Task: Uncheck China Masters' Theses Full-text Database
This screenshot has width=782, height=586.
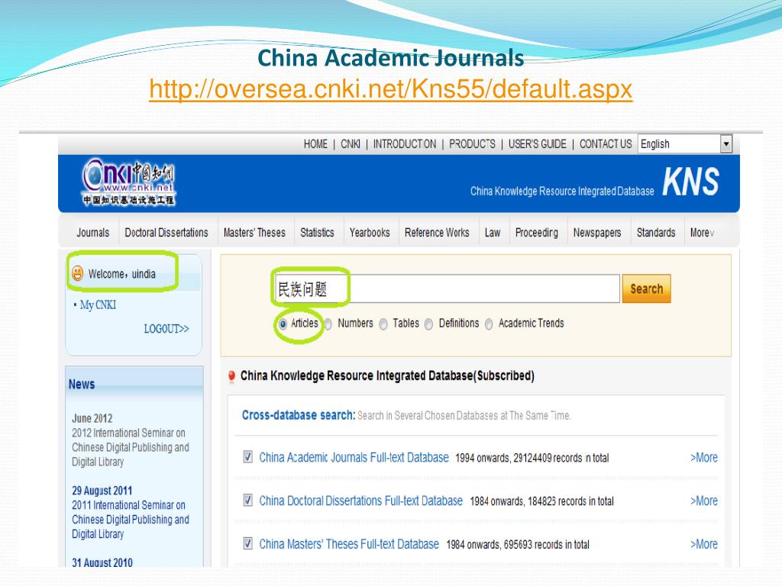Action: (x=247, y=543)
